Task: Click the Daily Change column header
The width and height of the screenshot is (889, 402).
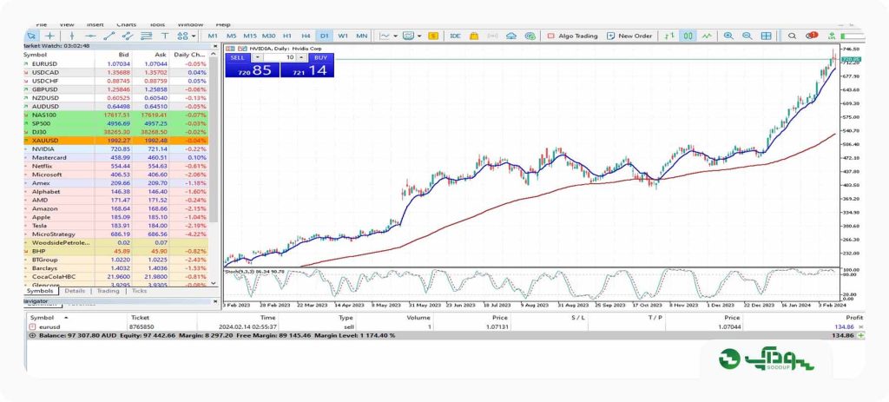Action: tap(189, 55)
